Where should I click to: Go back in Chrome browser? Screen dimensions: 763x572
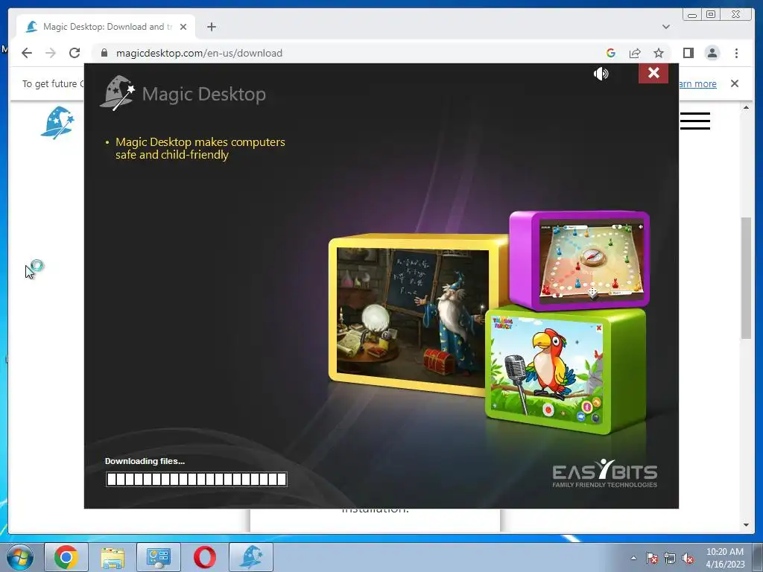coord(27,53)
